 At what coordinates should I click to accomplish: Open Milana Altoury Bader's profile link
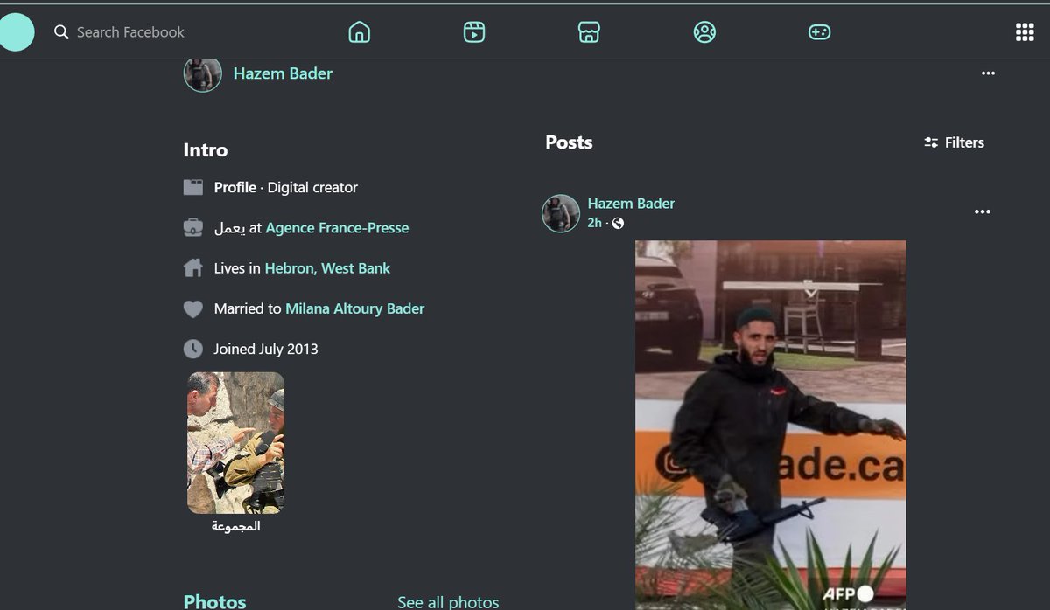(x=354, y=308)
